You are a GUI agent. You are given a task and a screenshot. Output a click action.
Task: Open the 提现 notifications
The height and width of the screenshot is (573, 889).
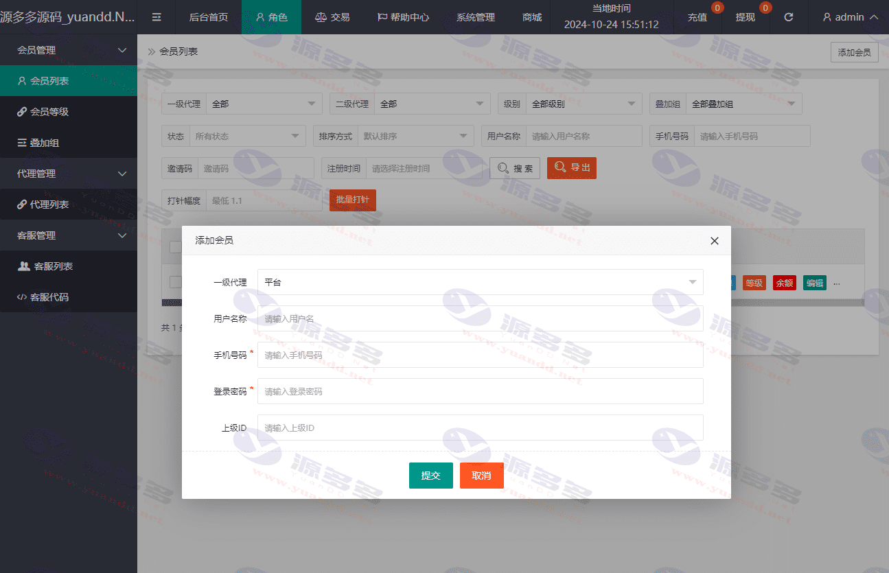[746, 17]
